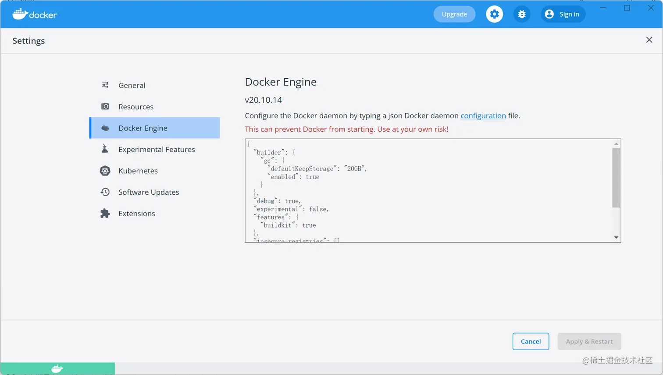This screenshot has height=375, width=663.
Task: Click the "experimental": false line
Action: [291, 209]
